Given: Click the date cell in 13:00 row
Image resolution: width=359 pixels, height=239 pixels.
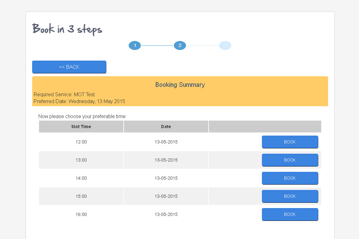Looking at the screenshot, I should click(166, 160).
